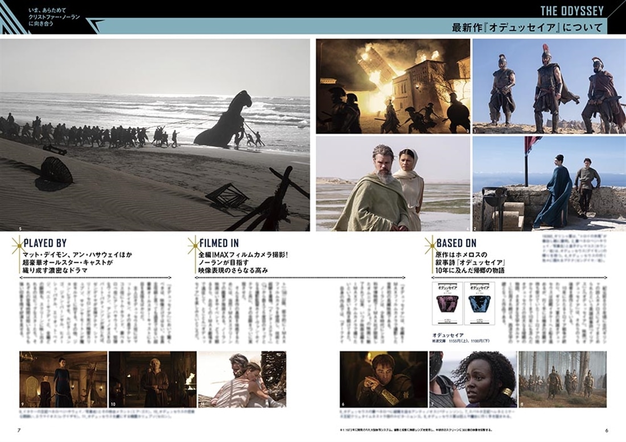Click the 'THE ODYSSEY' header title
626x442 pixels.
coord(572,11)
